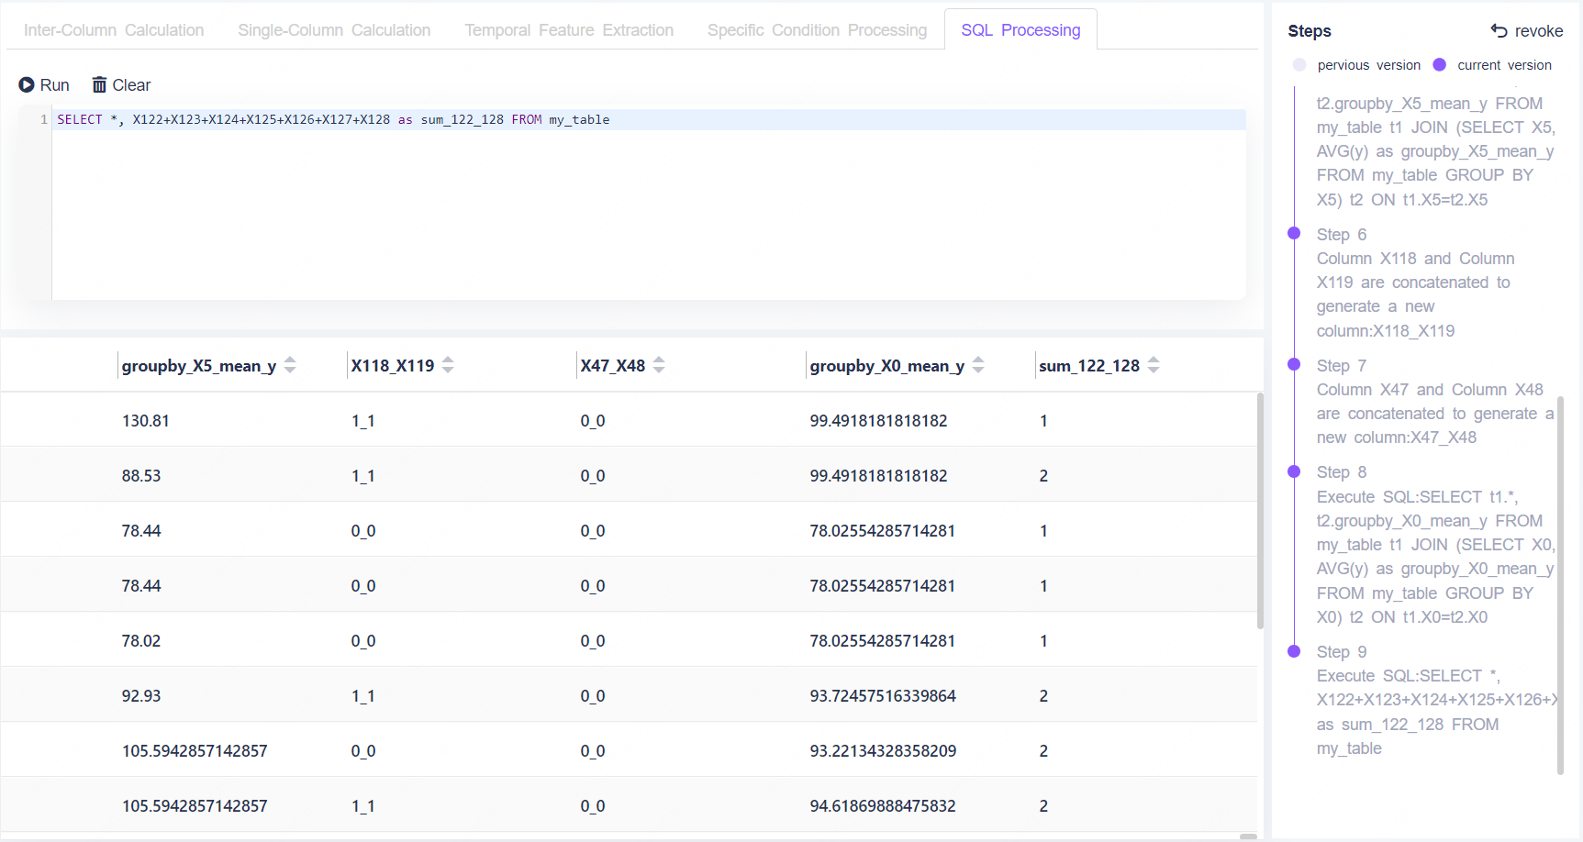The height and width of the screenshot is (842, 1583).
Task: Click line number 1 in editor gutter
Action: point(43,119)
